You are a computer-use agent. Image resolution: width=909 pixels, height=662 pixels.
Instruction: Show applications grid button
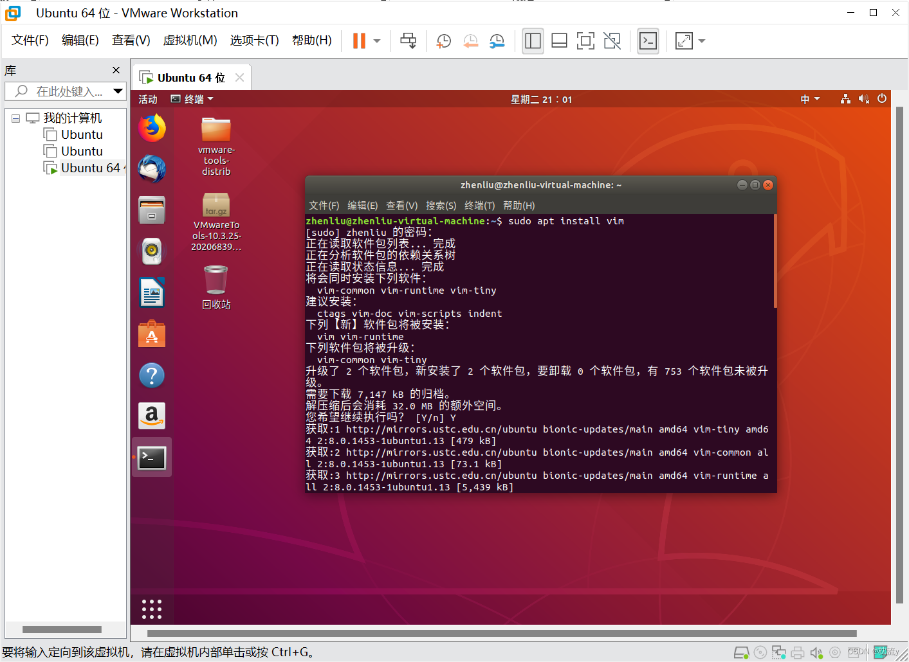(152, 609)
